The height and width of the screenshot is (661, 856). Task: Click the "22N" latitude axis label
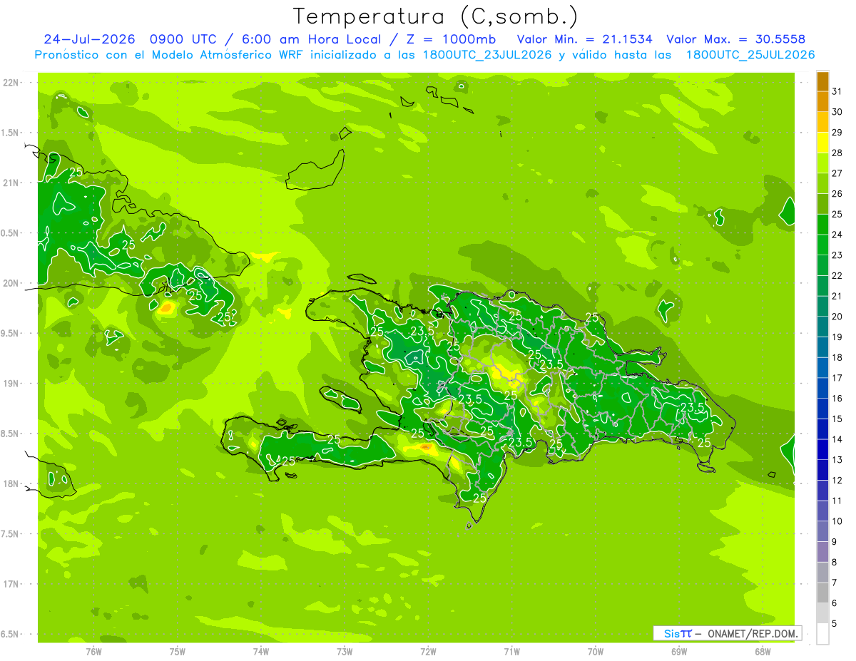click(x=11, y=83)
